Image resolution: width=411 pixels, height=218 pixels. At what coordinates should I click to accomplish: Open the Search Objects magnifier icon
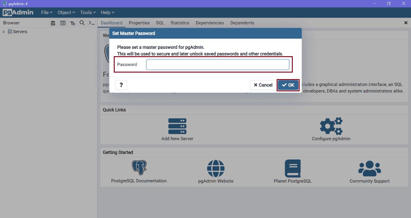pos(82,23)
